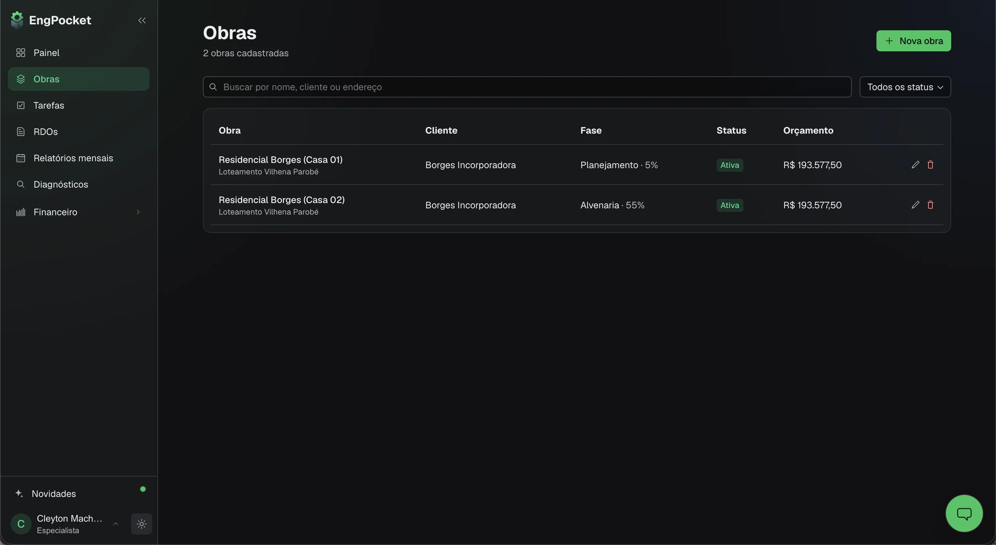
Task: Click the Tarefas checkbox icon
Action: (x=21, y=105)
